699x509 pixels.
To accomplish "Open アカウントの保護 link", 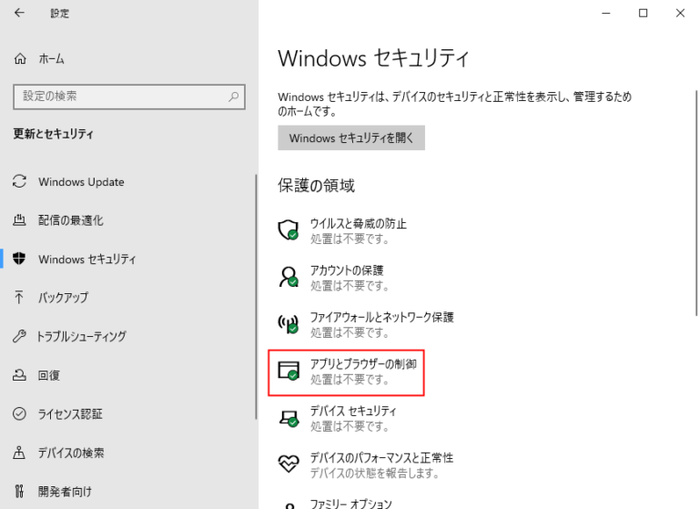I will 347,270.
